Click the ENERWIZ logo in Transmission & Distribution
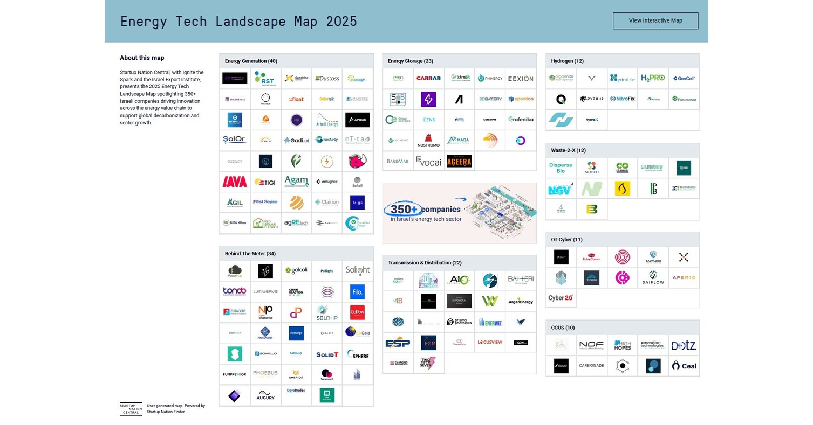This screenshot has width=813, height=425. point(490,322)
